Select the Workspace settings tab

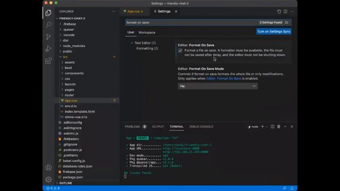[x=147, y=32]
